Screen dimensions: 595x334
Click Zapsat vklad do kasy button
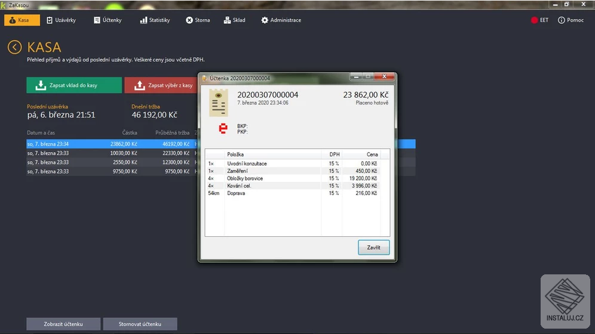tap(74, 85)
